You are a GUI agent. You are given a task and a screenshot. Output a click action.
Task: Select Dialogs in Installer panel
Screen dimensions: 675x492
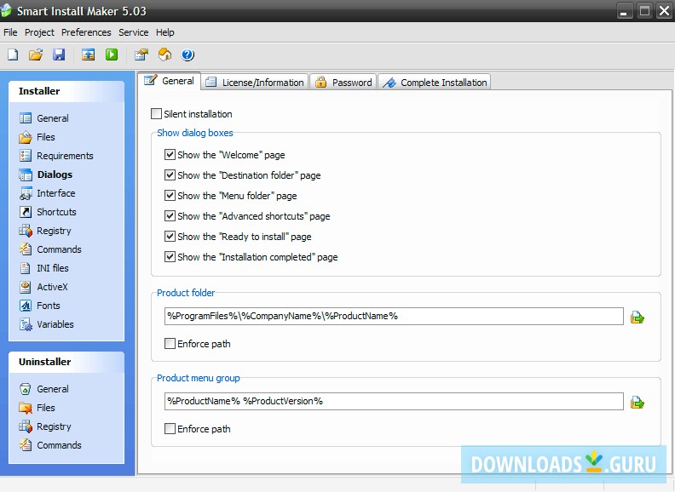pos(46,174)
